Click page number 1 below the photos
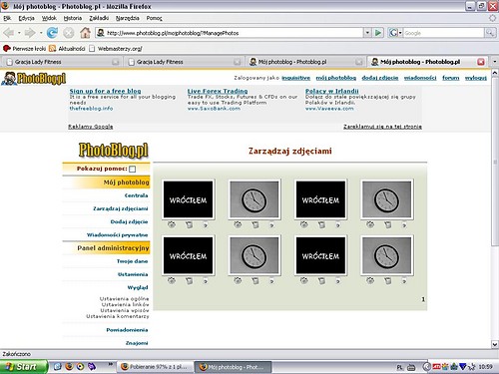 [423, 299]
